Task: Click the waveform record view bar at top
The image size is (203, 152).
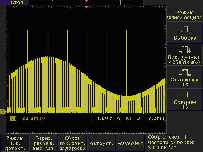Action: click(x=86, y=3)
